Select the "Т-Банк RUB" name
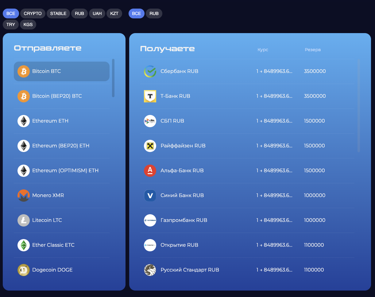 [175, 96]
